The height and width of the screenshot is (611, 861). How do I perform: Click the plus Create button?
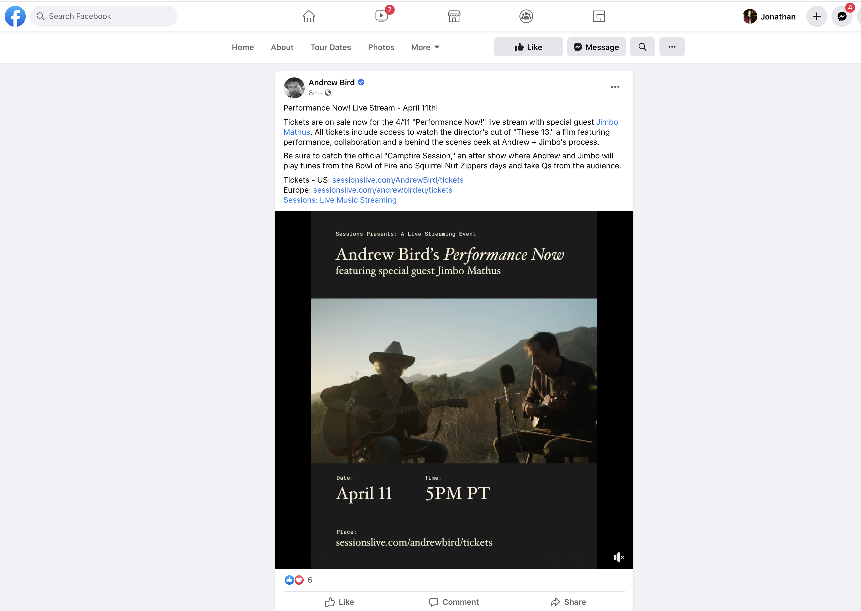(816, 16)
